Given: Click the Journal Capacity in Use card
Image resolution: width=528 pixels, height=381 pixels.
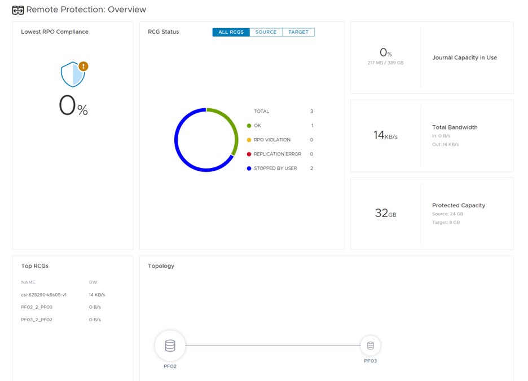Looking at the screenshot, I should [x=432, y=57].
